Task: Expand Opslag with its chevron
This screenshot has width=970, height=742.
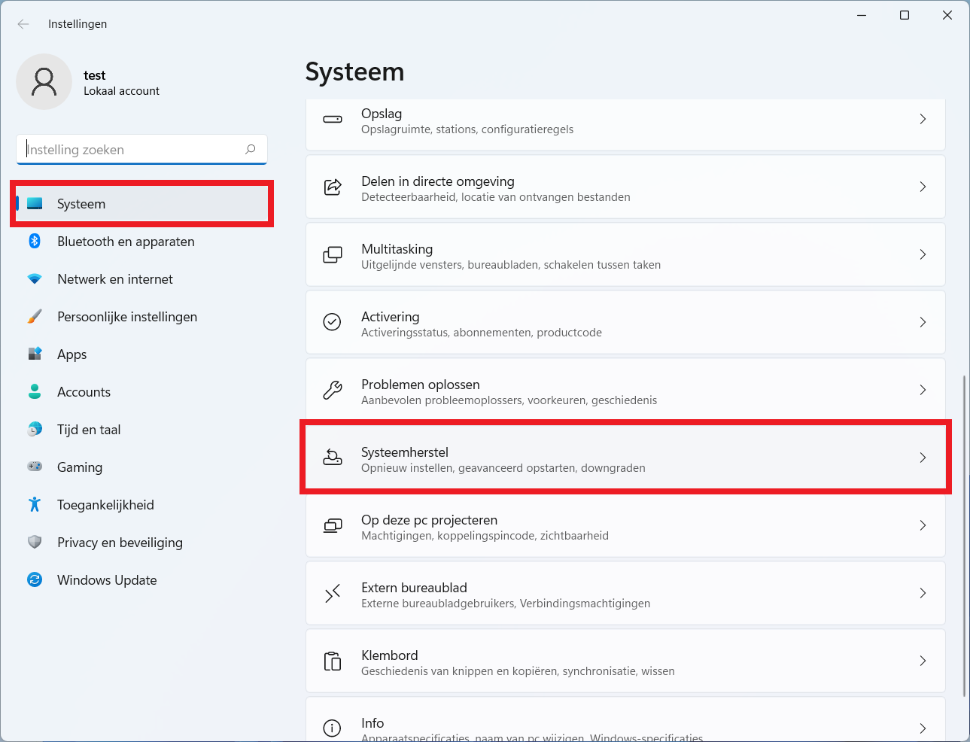Action: tap(923, 119)
